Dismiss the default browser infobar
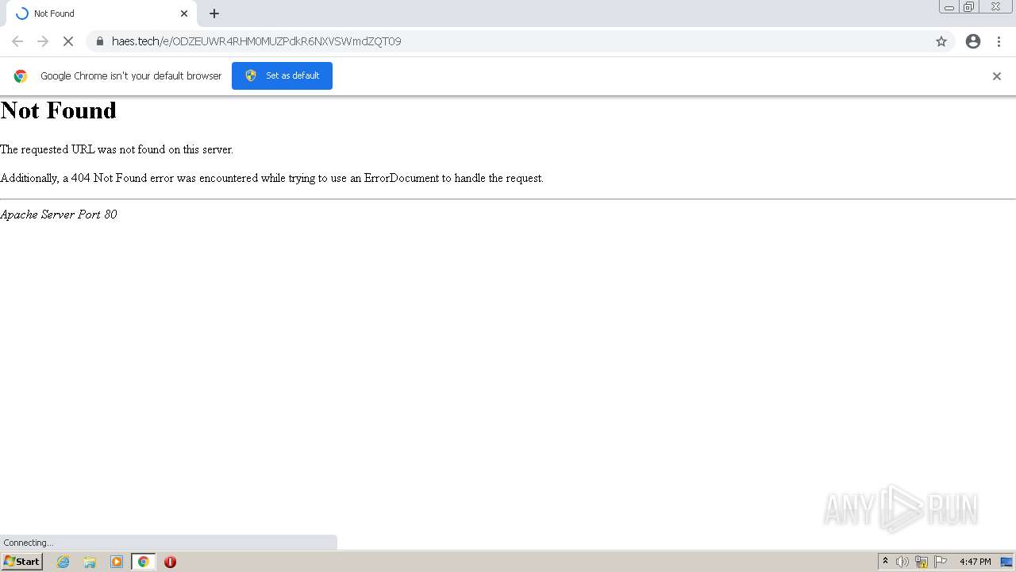The image size is (1016, 572). click(x=997, y=76)
